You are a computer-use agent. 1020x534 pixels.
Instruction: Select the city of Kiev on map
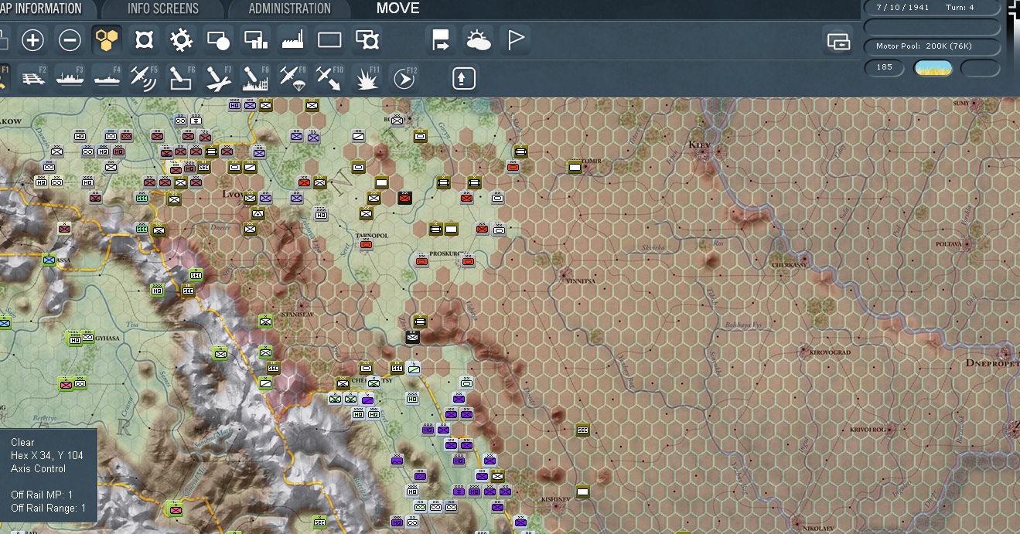[704, 152]
